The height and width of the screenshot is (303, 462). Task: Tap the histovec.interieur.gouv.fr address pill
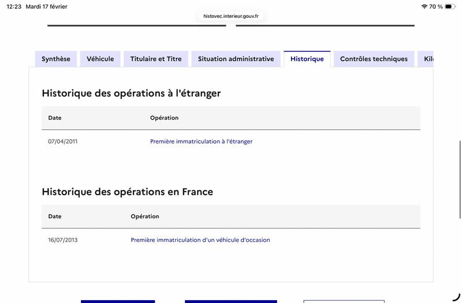click(x=231, y=16)
